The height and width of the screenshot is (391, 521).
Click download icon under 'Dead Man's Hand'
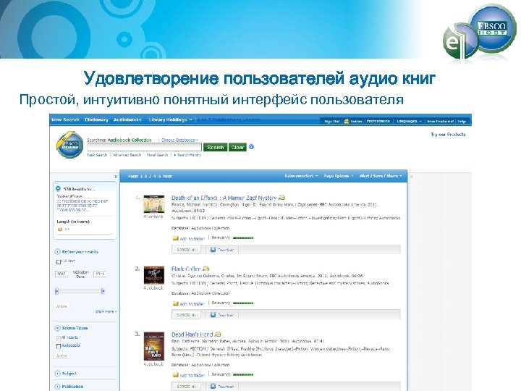click(x=213, y=387)
